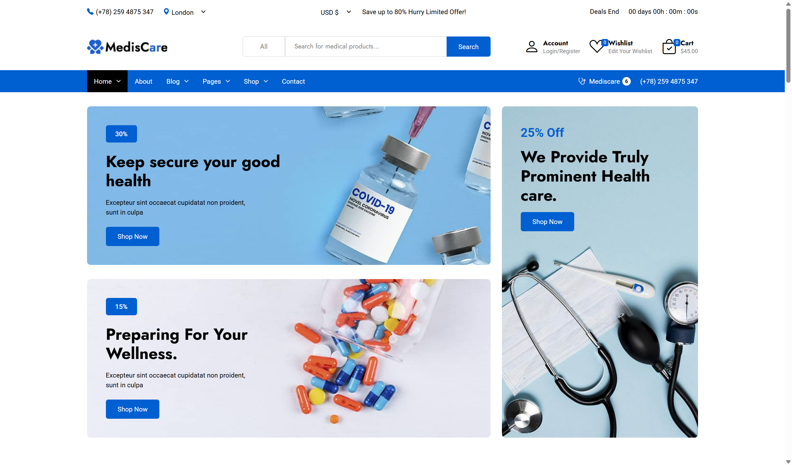
Task: Click the phone icon in top bar
Action: pos(90,12)
